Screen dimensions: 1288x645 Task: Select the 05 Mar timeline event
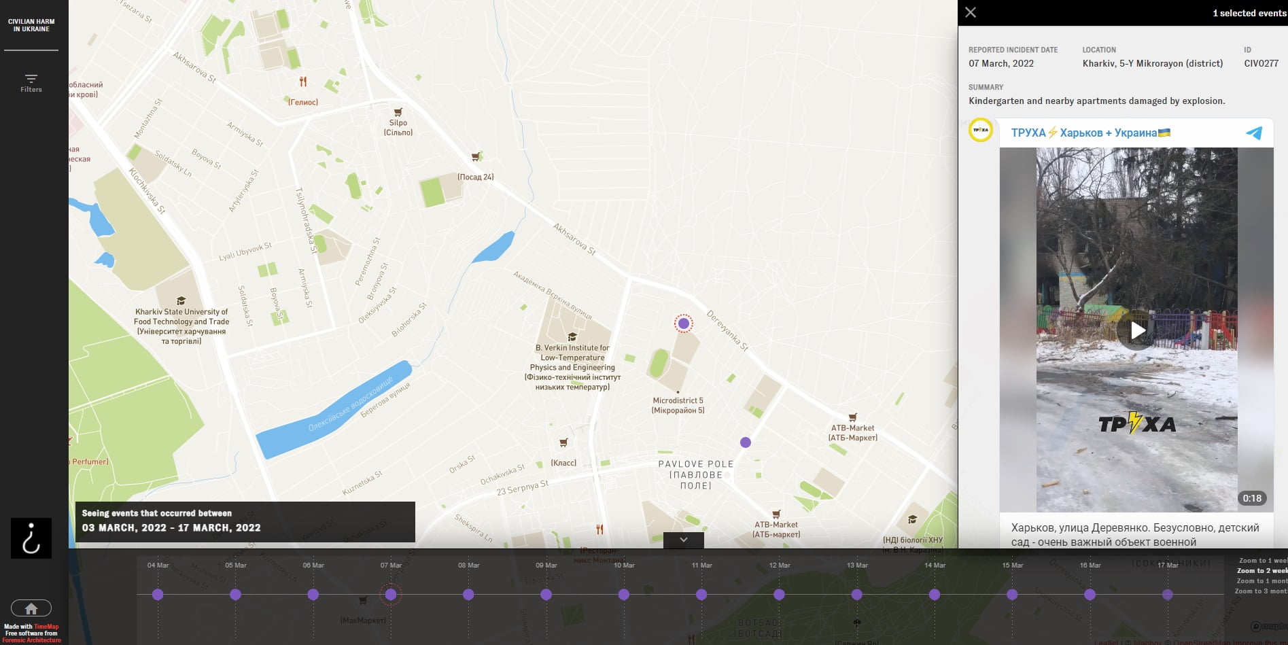[x=235, y=595]
